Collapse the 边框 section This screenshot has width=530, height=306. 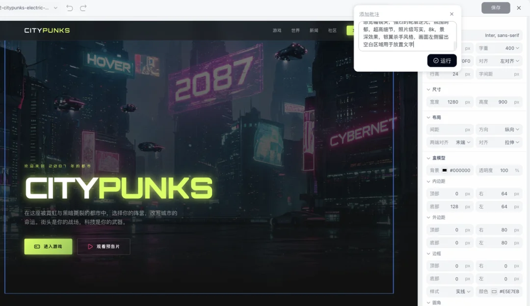pos(428,254)
